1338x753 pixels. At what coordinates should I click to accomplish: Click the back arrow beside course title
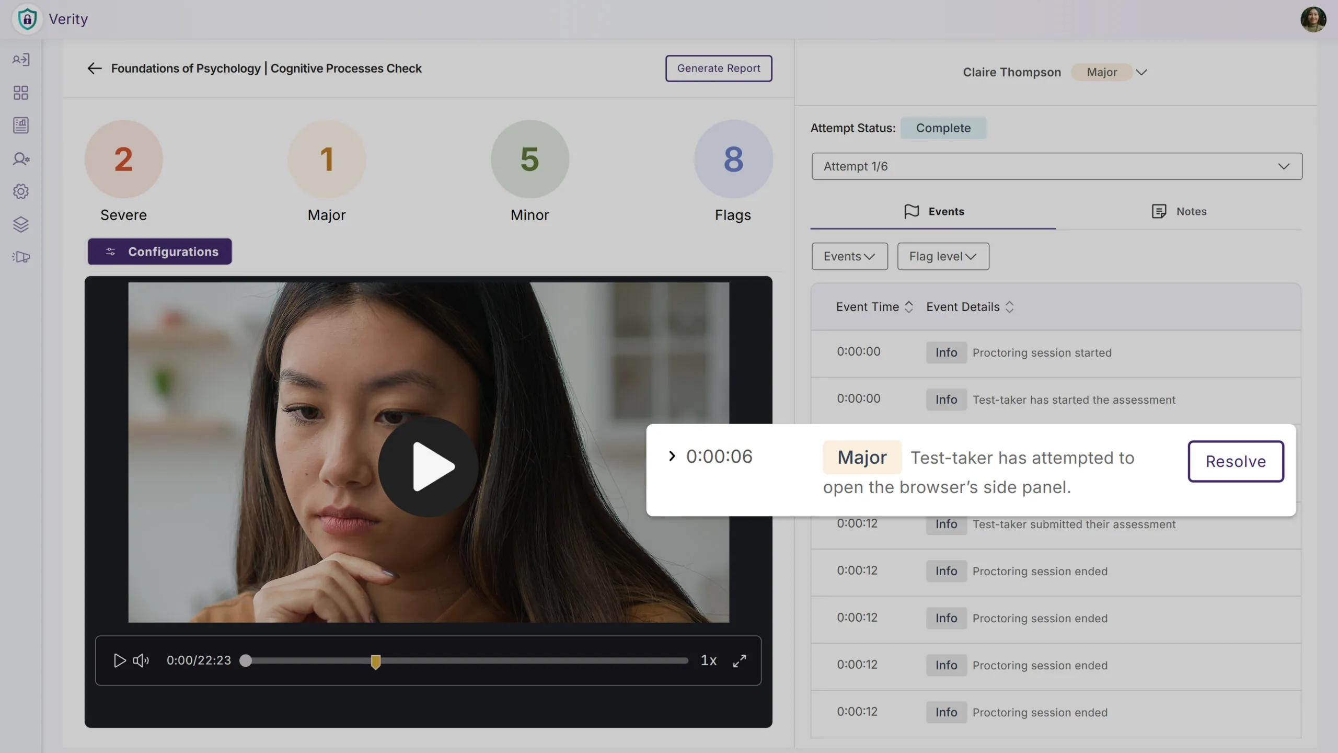[x=94, y=69]
